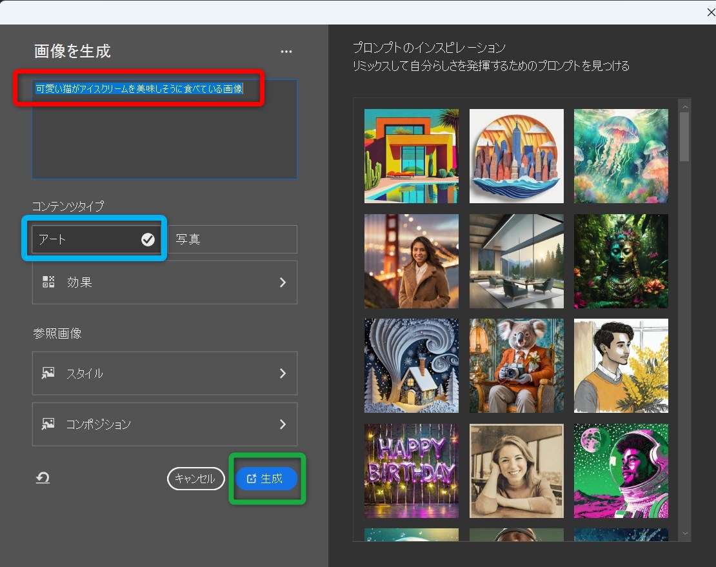Select the Happy Birthday balloons thumbnail

411,470
